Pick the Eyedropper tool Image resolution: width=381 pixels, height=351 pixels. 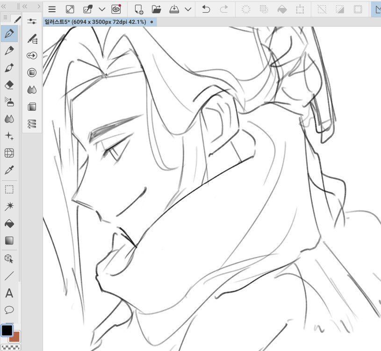point(9,170)
